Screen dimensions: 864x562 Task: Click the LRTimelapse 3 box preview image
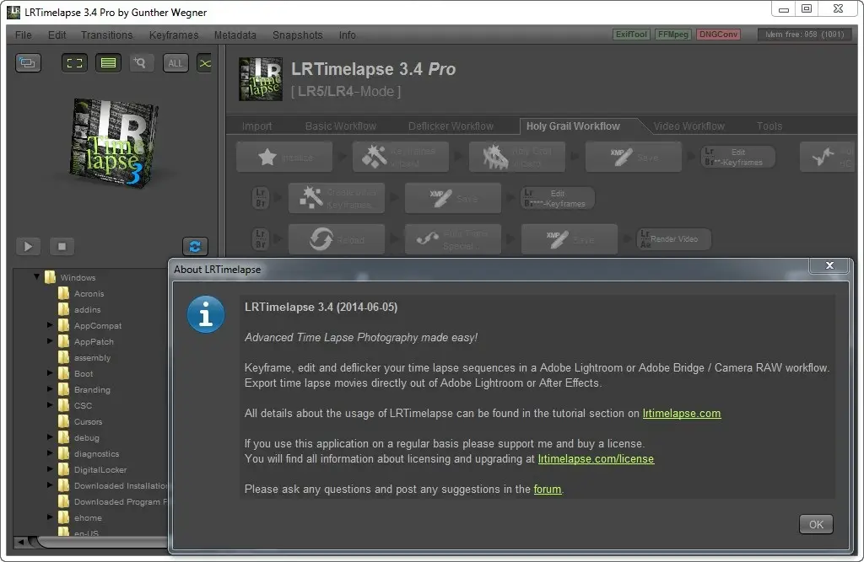pyautogui.click(x=115, y=142)
